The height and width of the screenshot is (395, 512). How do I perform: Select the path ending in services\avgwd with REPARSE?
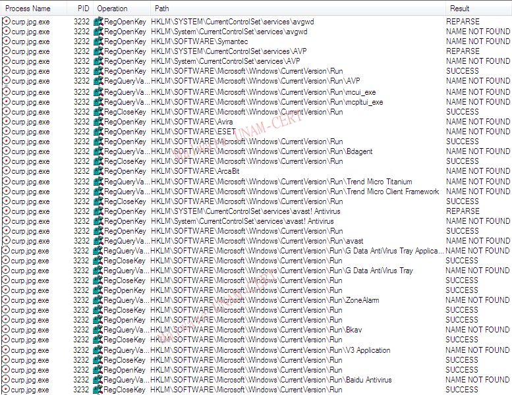pyautogui.click(x=232, y=22)
